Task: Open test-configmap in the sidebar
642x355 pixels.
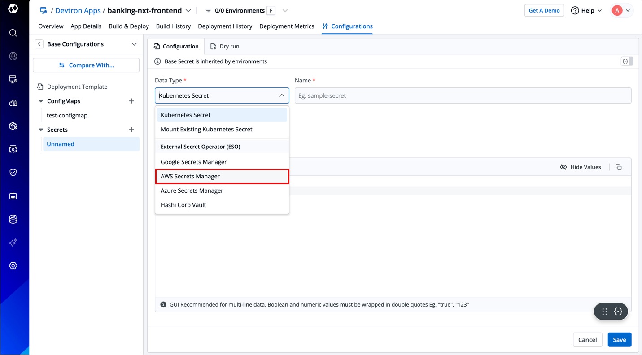Action: pyautogui.click(x=67, y=116)
